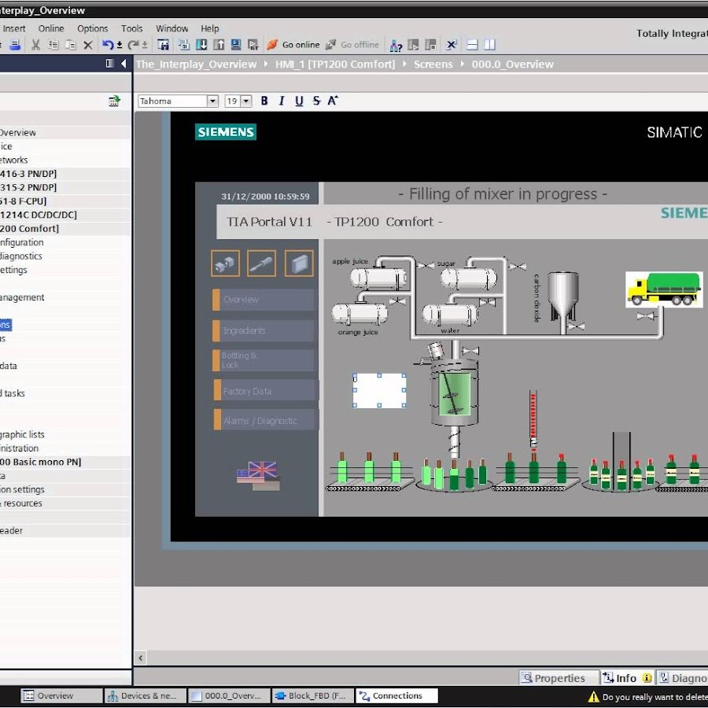Open Block_FBD editor from taskbar
The image size is (708, 708).
click(x=312, y=695)
